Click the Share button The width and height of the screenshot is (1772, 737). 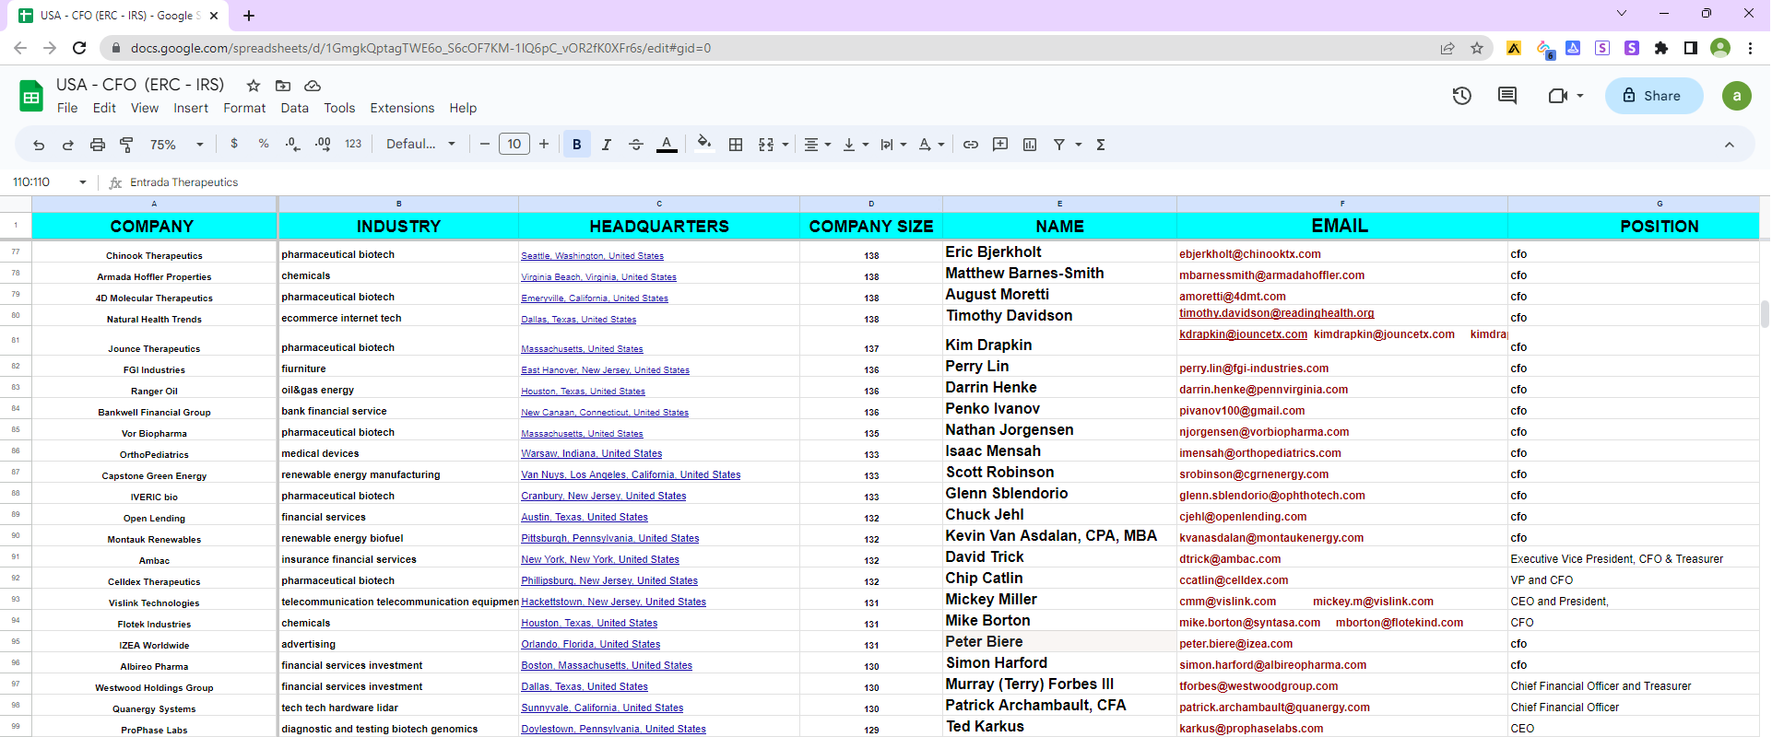click(1654, 96)
